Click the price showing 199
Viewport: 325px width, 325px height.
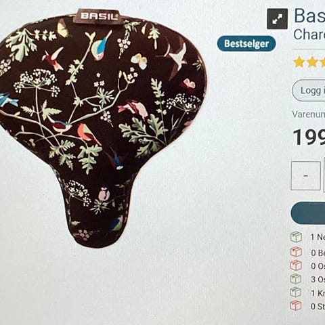(309, 137)
